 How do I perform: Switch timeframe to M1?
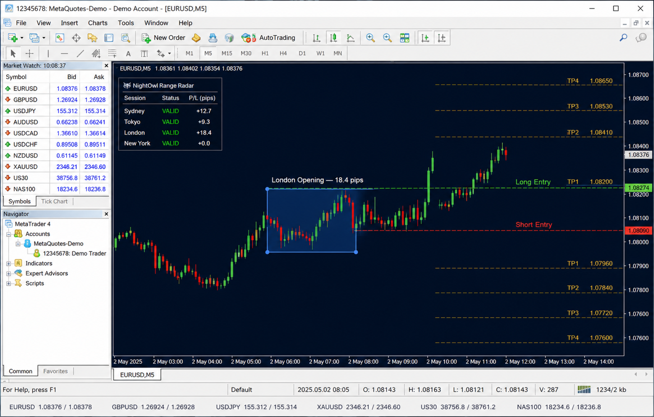[190, 53]
